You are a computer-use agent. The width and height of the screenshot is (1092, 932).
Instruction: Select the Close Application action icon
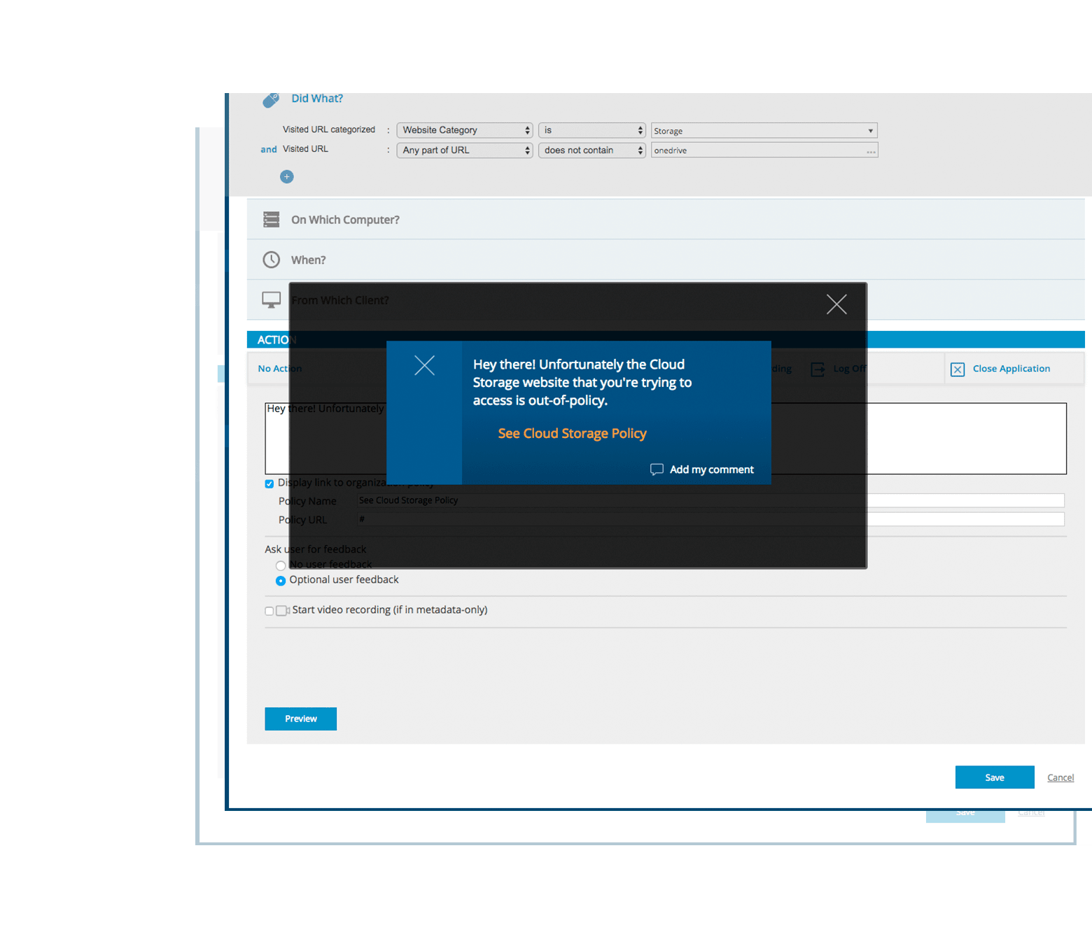point(958,369)
